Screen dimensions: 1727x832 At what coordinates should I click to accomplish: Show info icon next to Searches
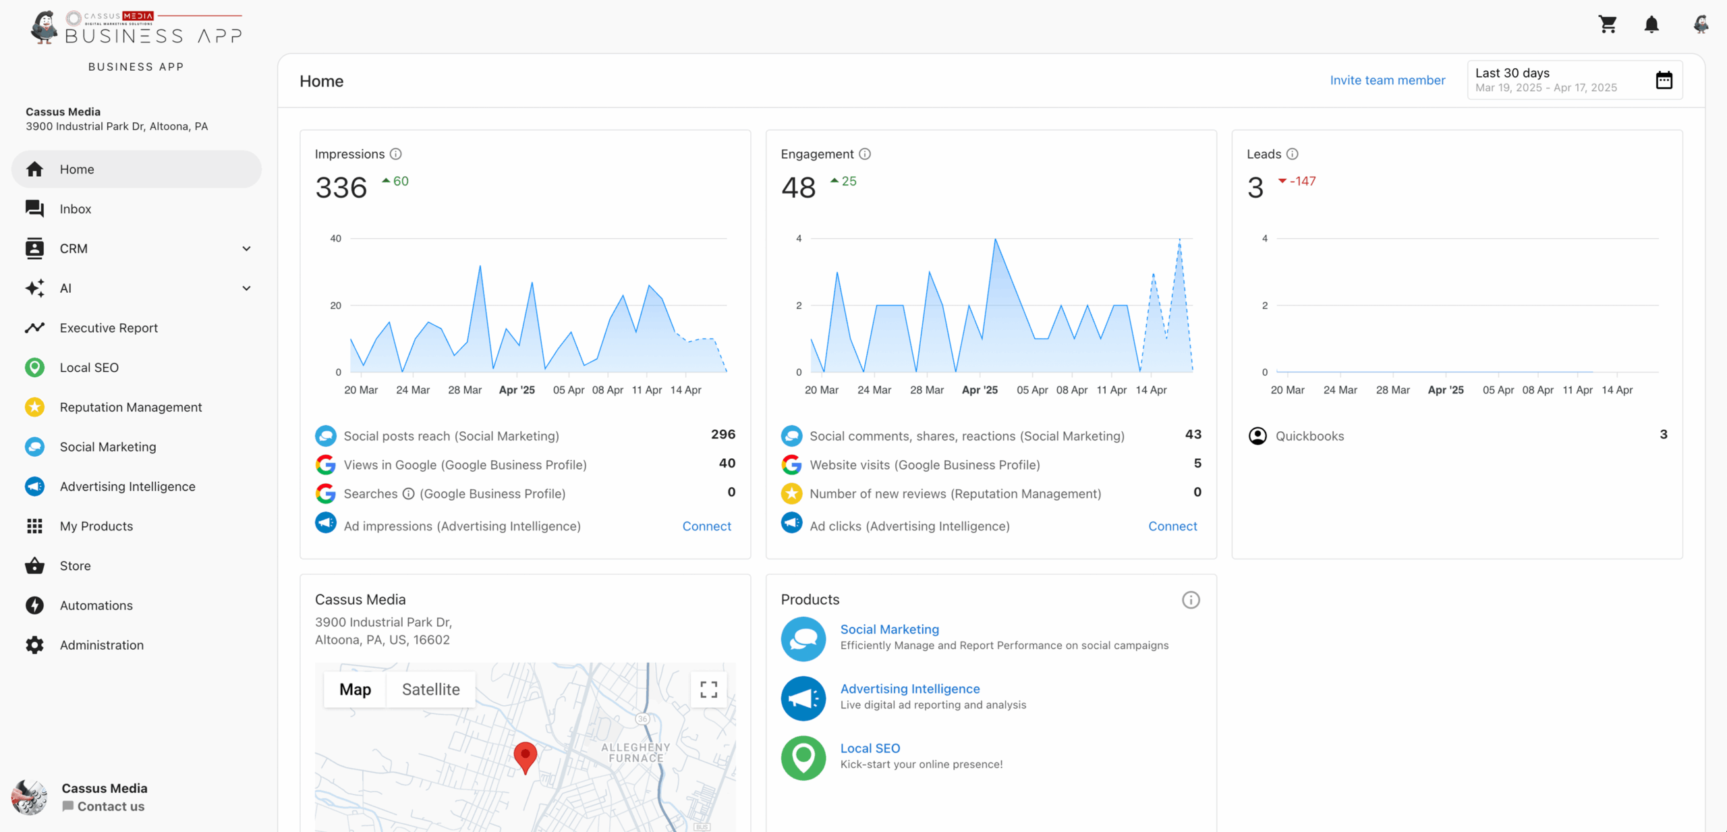[408, 494]
